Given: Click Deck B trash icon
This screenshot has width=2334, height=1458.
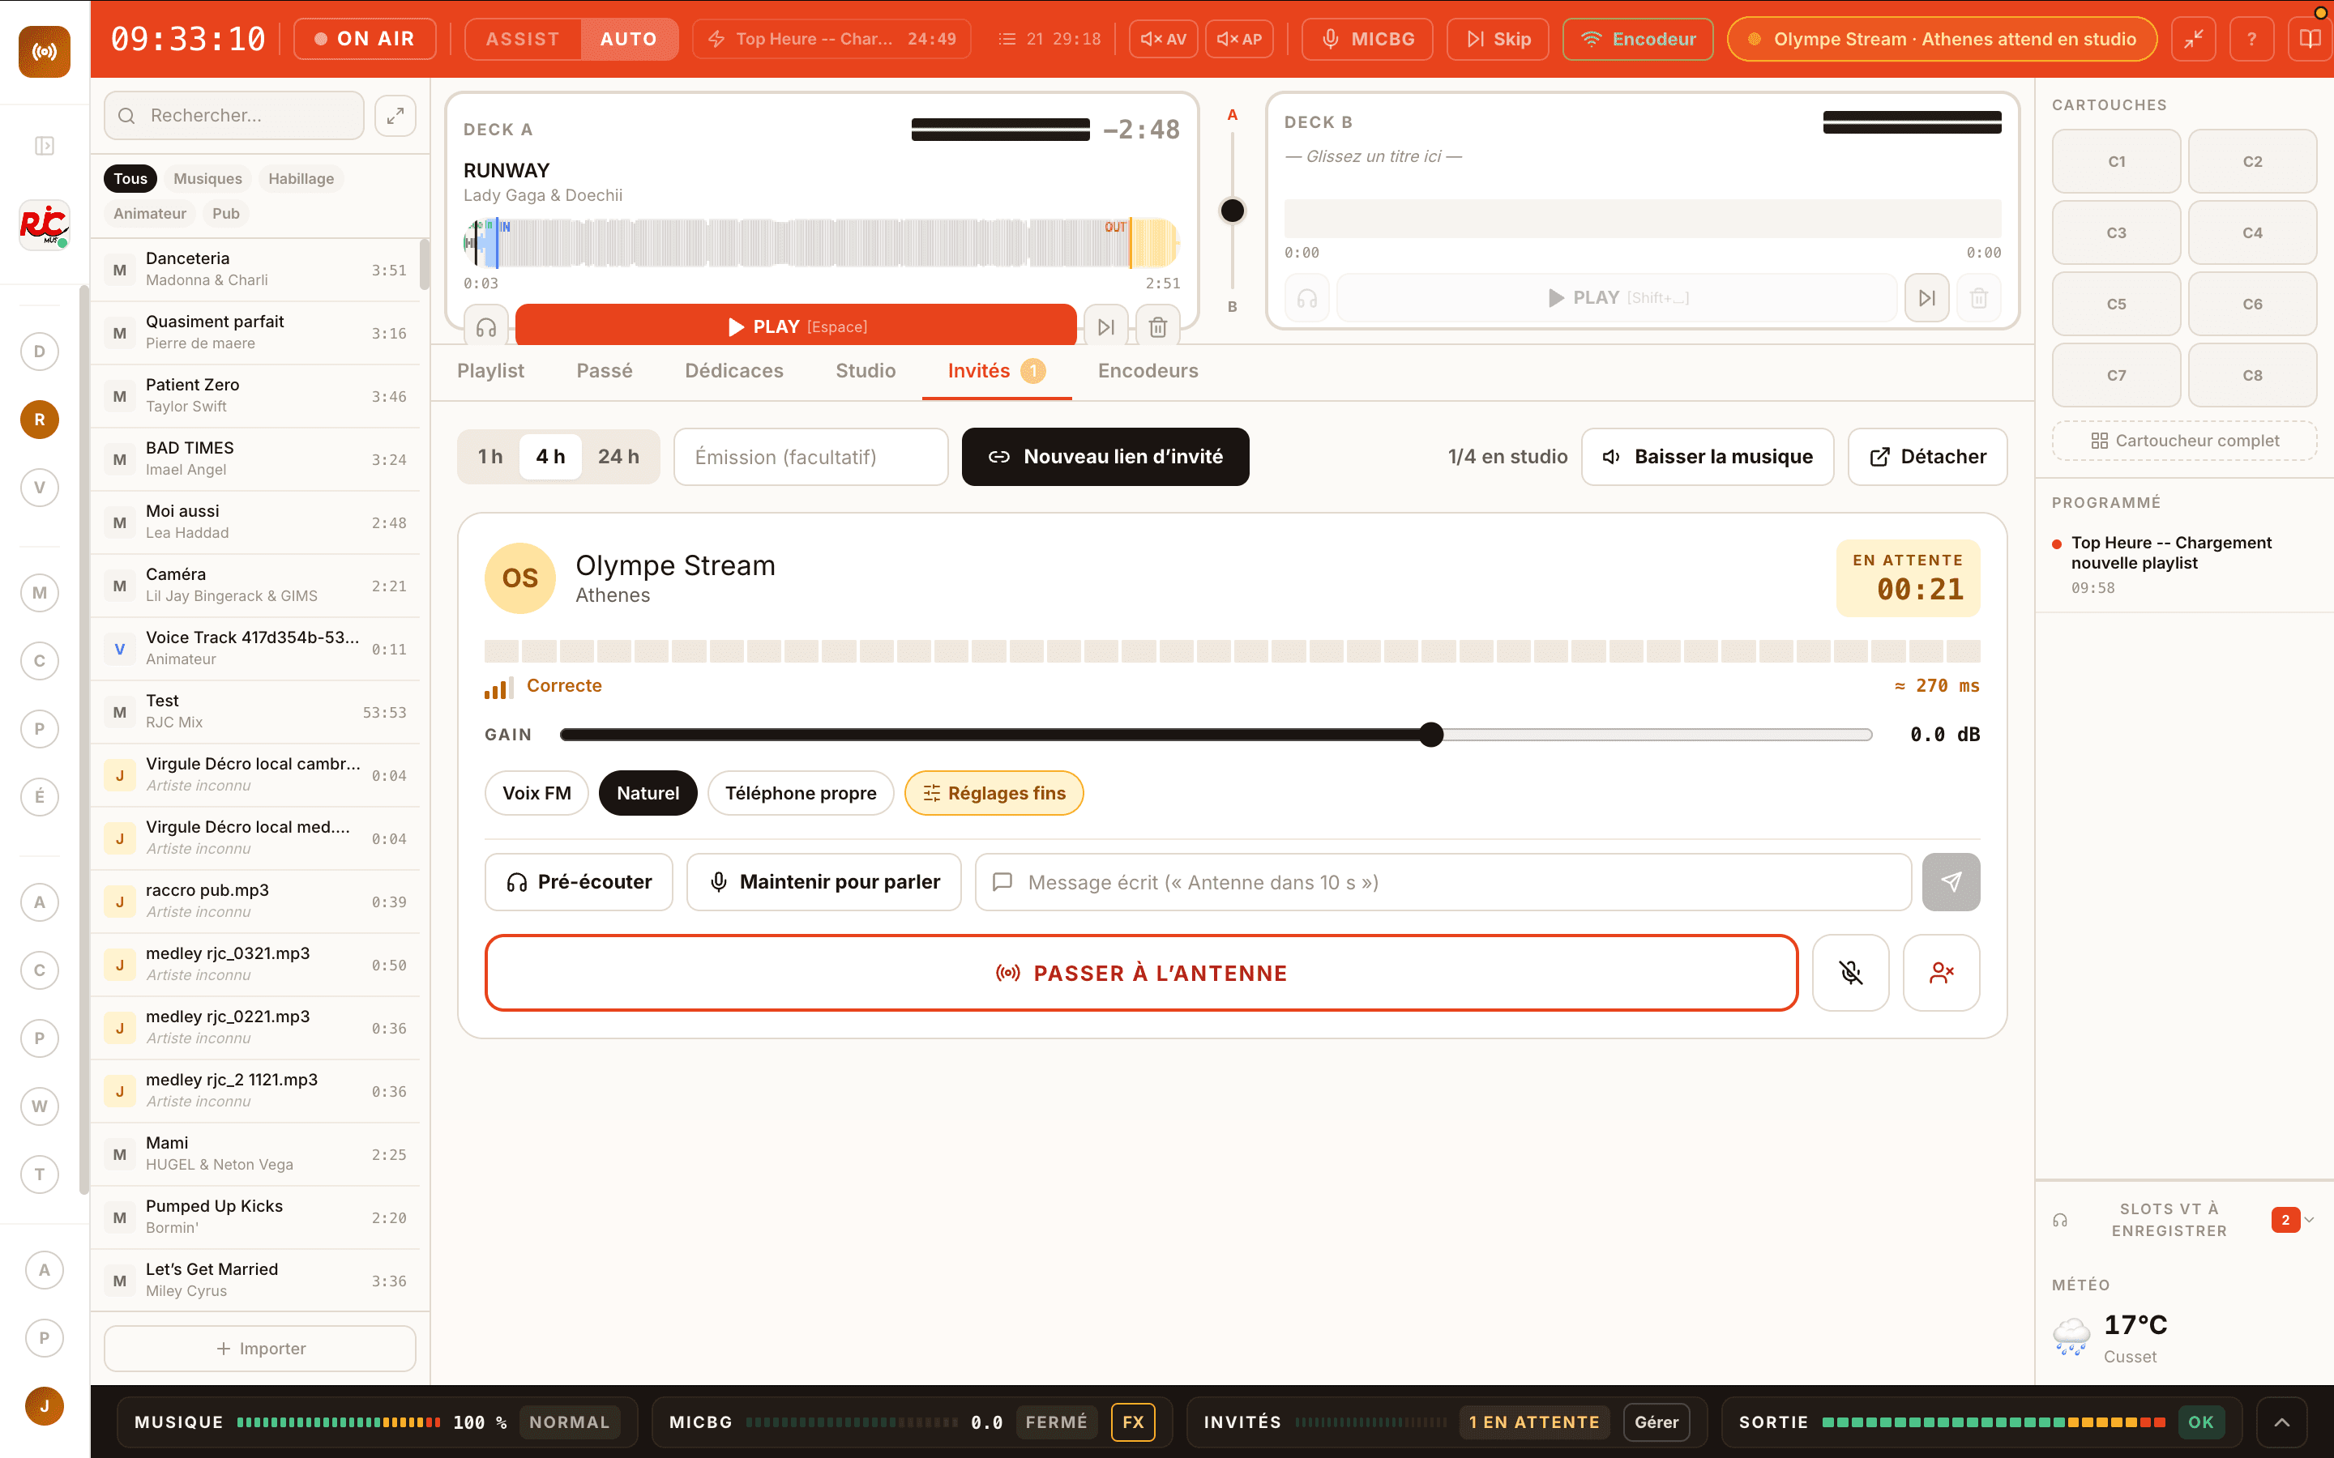Looking at the screenshot, I should (x=1979, y=298).
